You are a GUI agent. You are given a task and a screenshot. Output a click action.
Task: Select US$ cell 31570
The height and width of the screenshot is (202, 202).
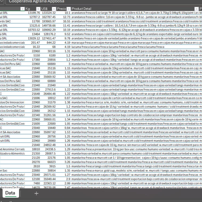[x=48, y=102]
